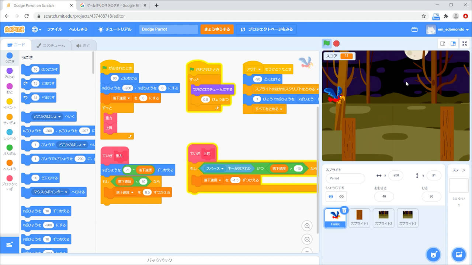This screenshot has height=265, width=472.
Task: Stop the project with the red stop button
Action: pos(336,43)
